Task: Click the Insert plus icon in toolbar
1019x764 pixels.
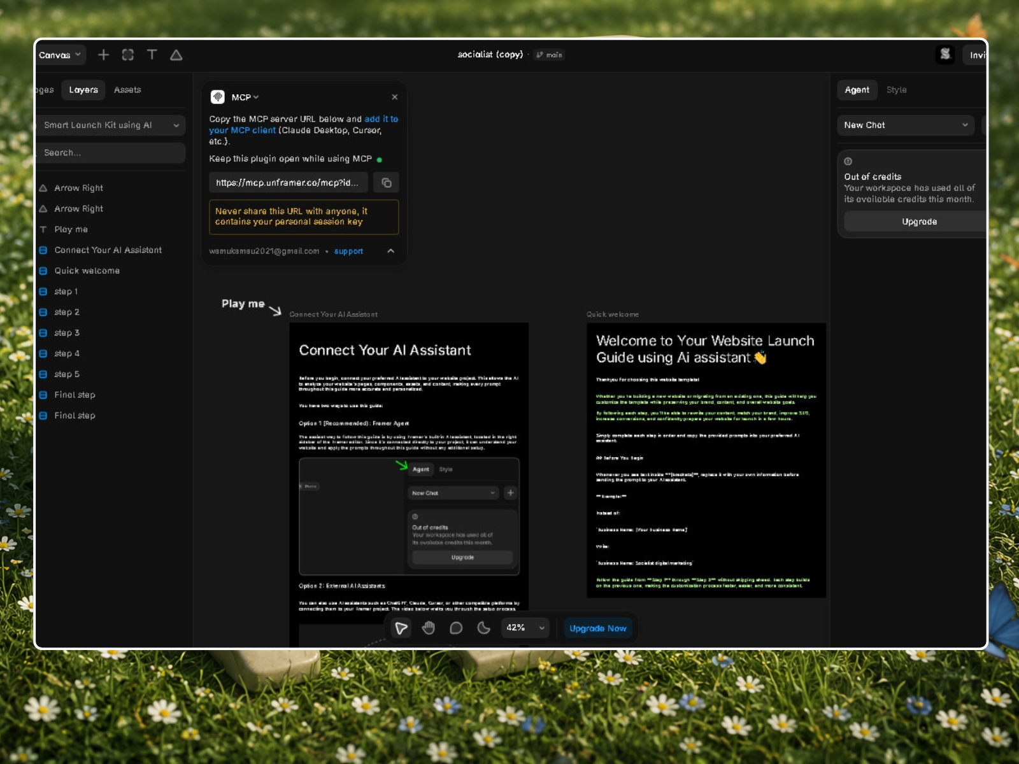Action: (x=103, y=55)
